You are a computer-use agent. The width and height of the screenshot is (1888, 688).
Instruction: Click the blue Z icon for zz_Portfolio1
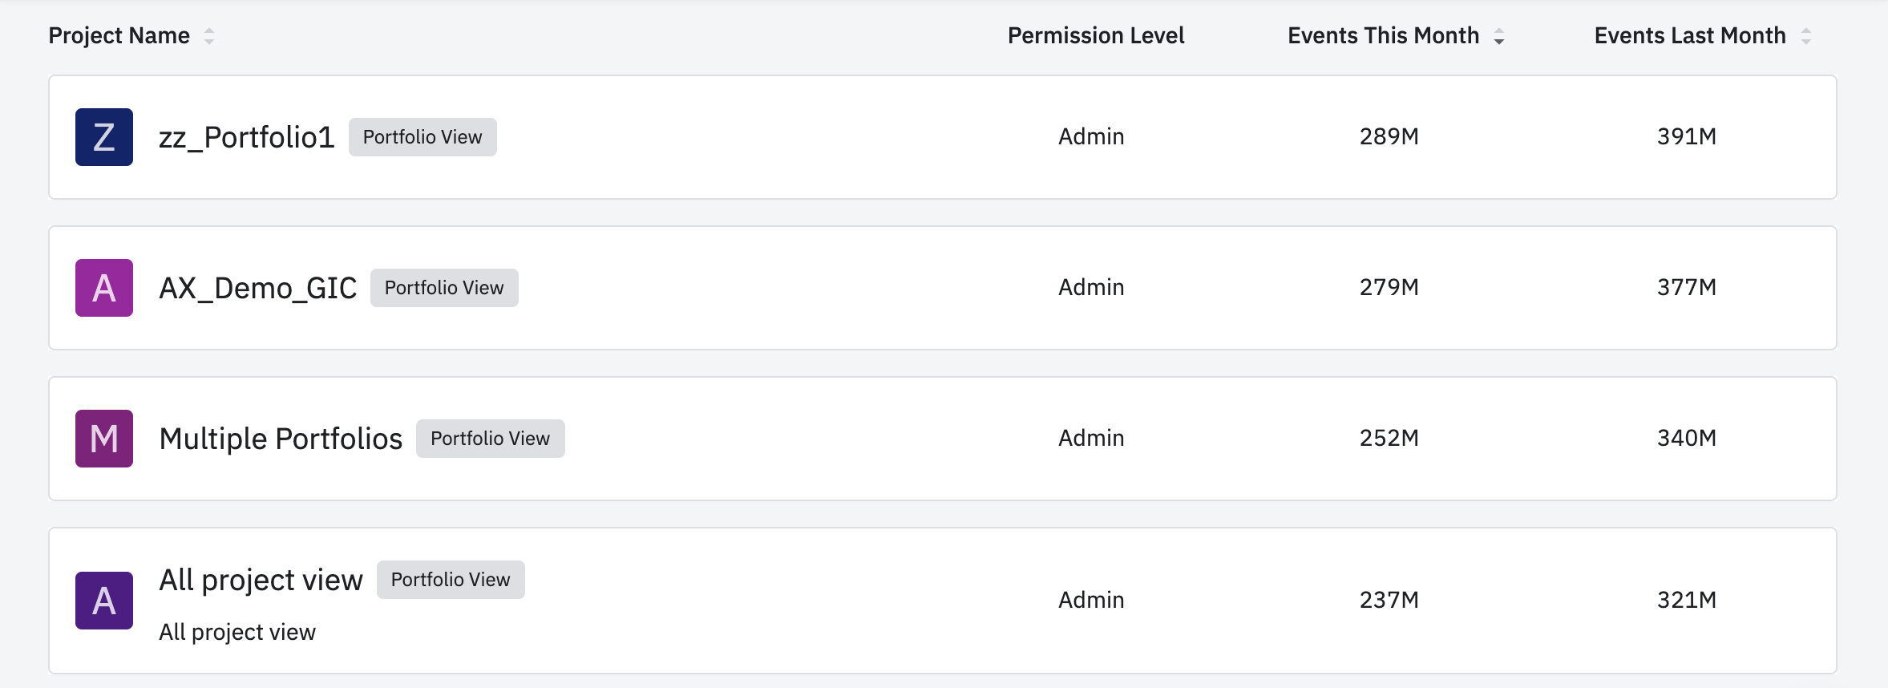(104, 137)
